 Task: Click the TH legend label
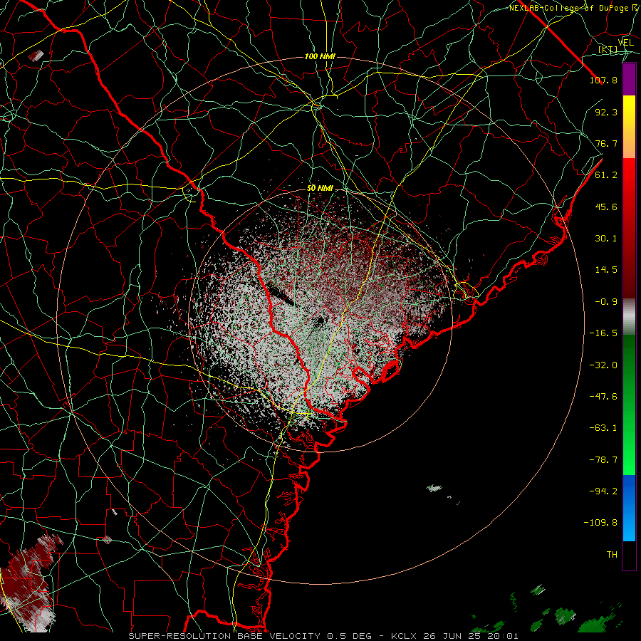[x=612, y=555]
